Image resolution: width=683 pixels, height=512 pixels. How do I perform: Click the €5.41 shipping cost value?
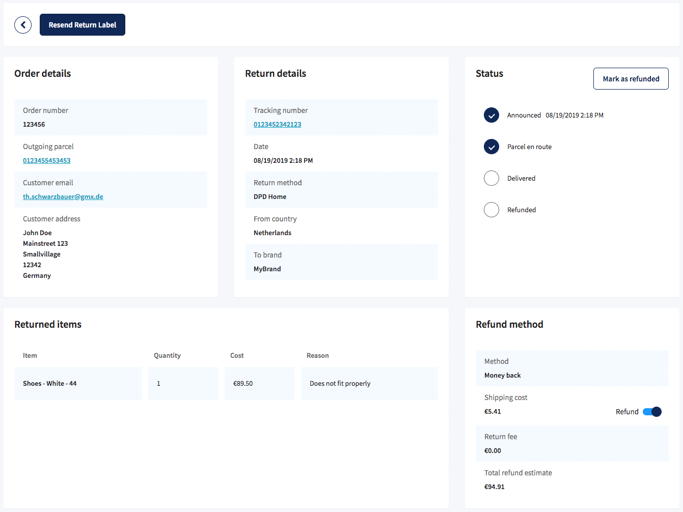[493, 411]
